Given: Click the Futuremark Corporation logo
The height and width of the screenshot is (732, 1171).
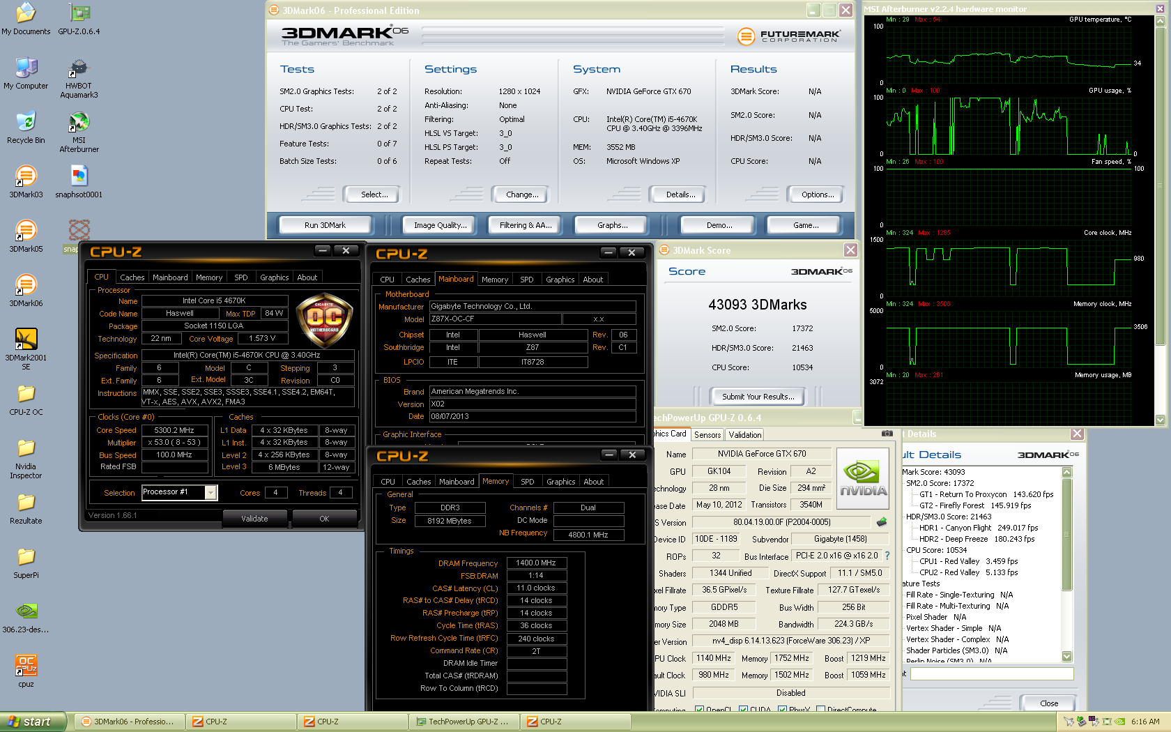Looking at the screenshot, I should click(788, 36).
